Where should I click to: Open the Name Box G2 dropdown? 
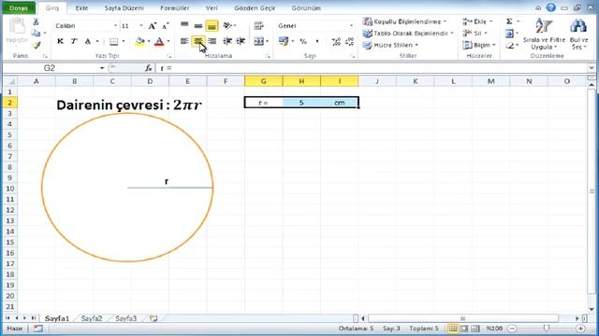pyautogui.click(x=102, y=68)
